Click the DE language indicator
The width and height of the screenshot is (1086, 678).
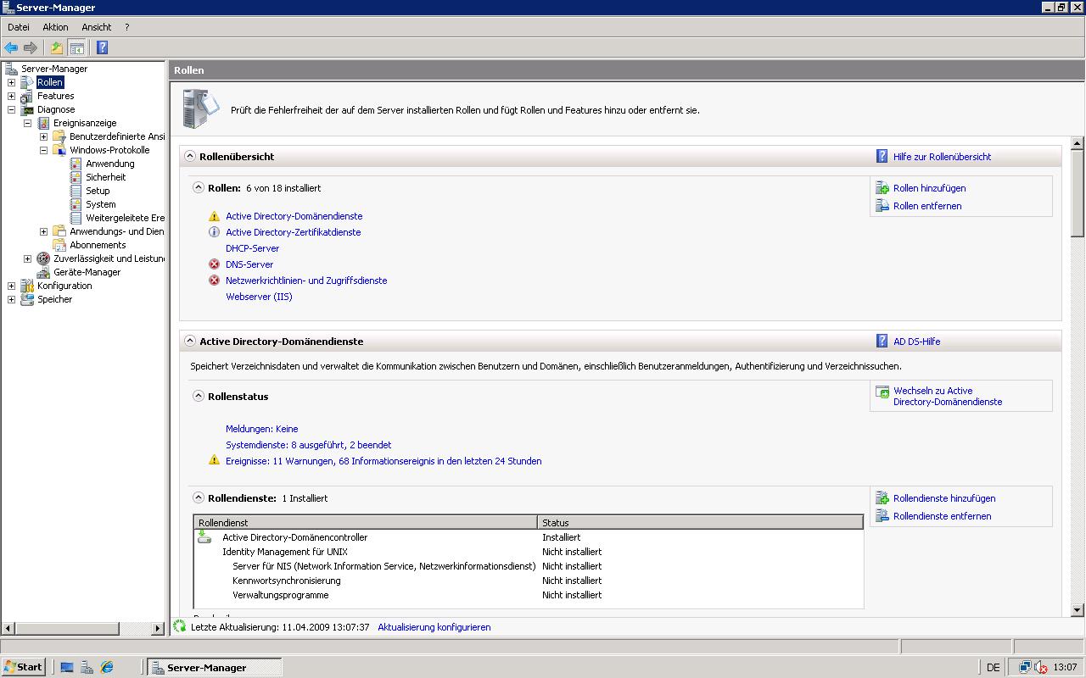[993, 668]
